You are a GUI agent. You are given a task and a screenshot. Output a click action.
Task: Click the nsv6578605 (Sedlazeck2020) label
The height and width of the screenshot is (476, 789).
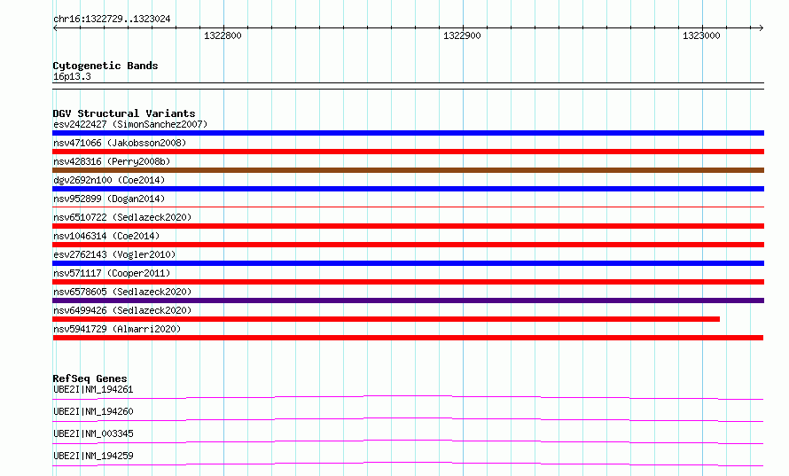122,292
